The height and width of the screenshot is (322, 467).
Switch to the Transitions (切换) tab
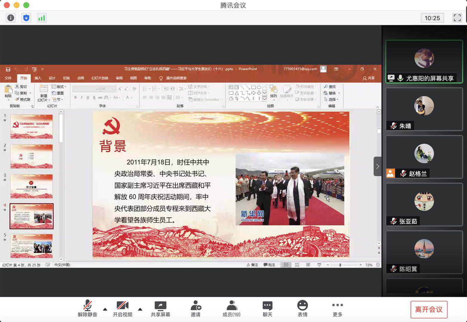coord(66,78)
